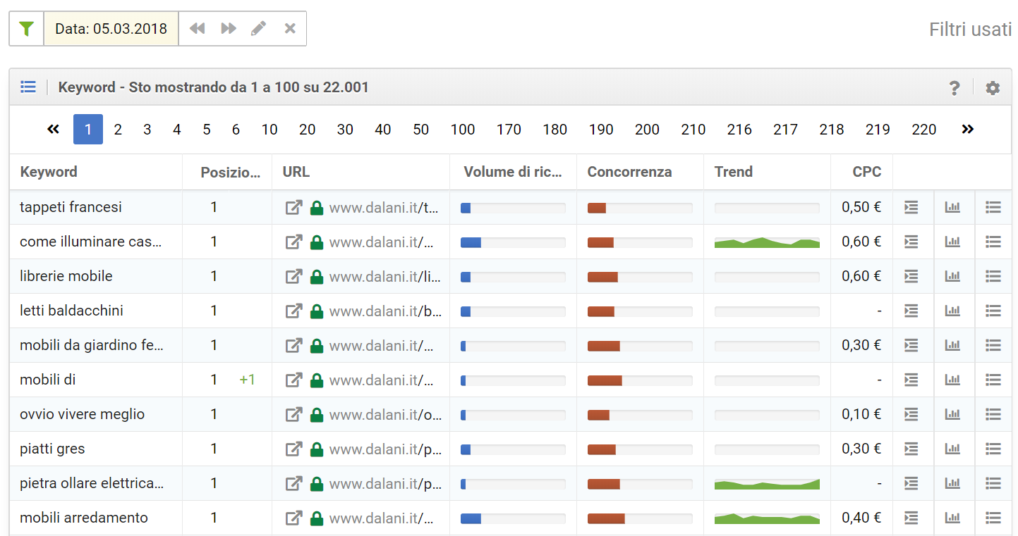Sort by the Trend column header
Screen dimensions: 1018x536
(x=734, y=172)
